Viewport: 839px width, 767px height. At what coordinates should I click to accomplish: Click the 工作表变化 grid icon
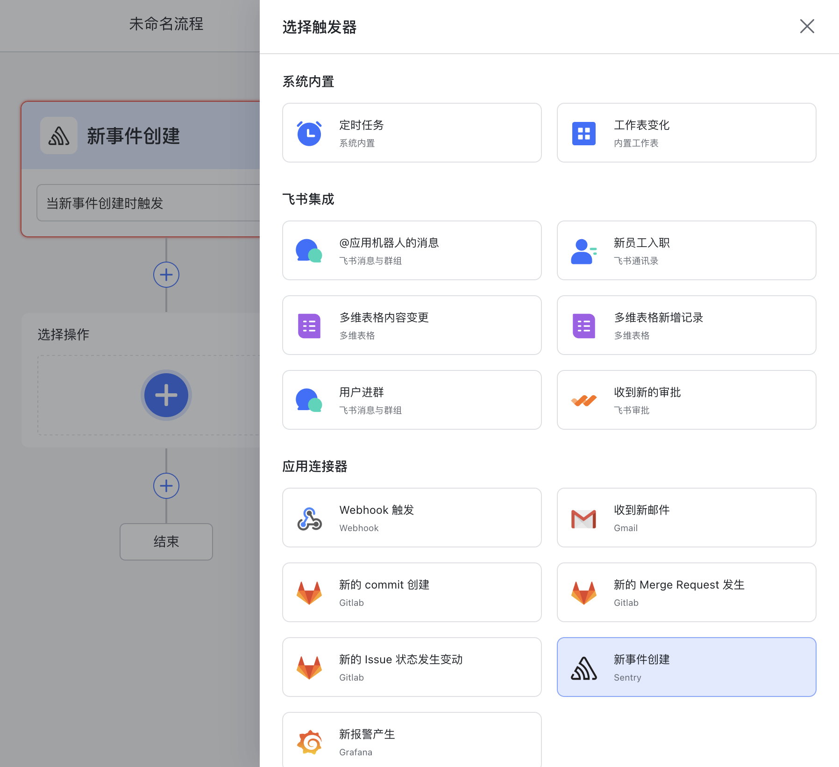coord(583,133)
